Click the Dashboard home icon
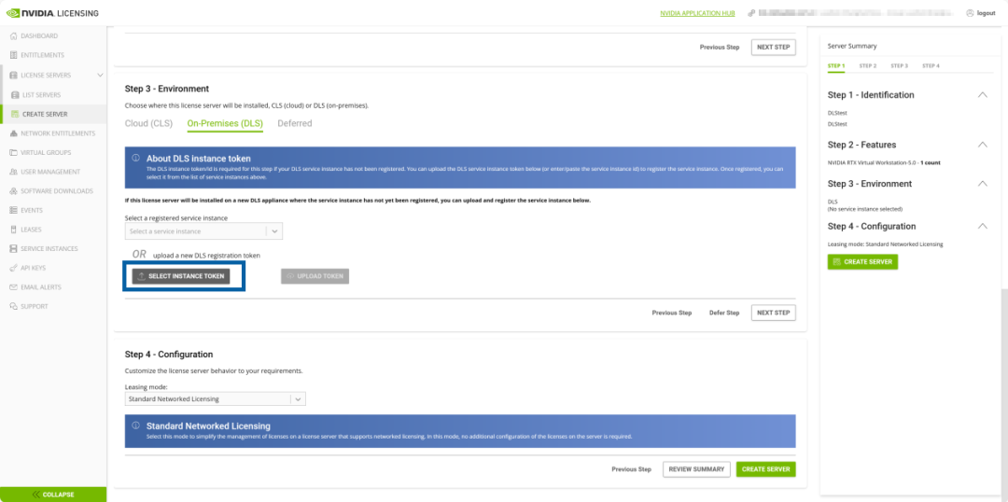Screen dimensions: 1008x502 pos(13,36)
